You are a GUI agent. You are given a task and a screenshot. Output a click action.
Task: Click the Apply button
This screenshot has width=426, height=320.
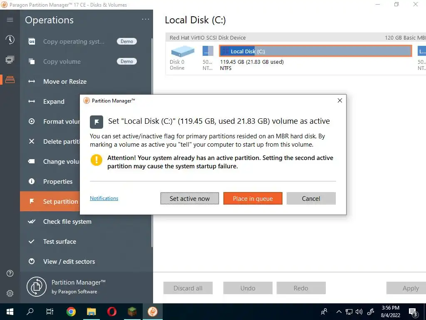(x=406, y=288)
